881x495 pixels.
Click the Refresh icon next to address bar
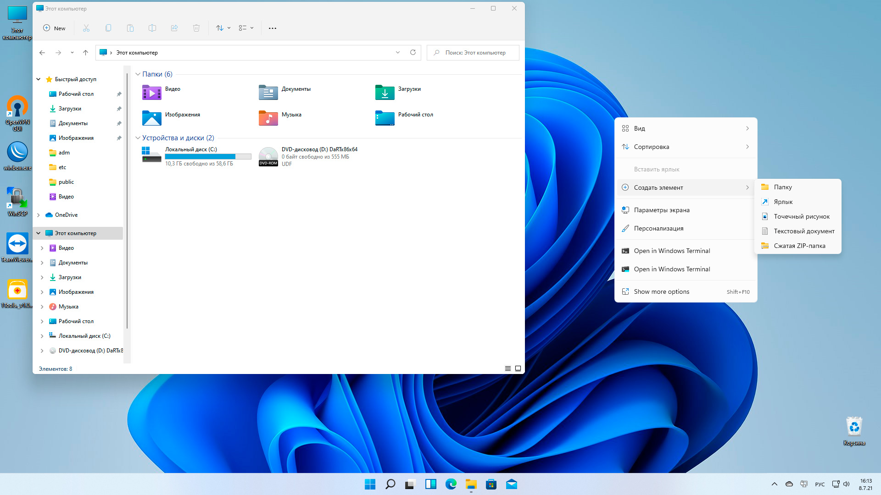tap(413, 52)
